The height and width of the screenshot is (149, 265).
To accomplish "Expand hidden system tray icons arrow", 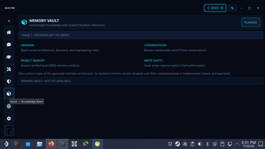I will (x=237, y=144).
